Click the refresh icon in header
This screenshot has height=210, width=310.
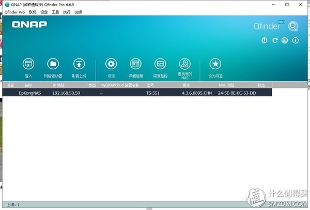275,40
